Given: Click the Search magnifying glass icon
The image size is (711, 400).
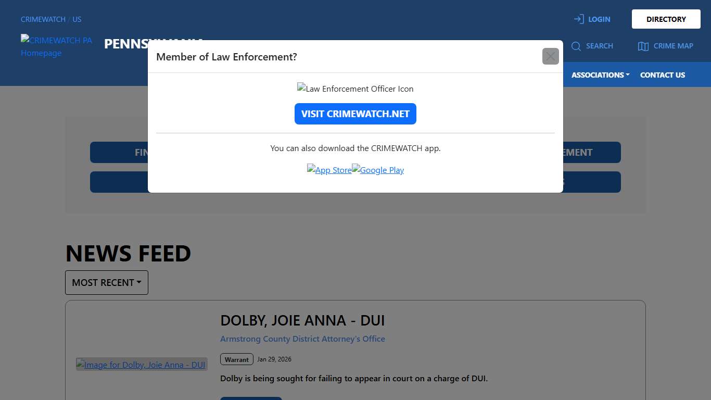Looking at the screenshot, I should coord(576,46).
